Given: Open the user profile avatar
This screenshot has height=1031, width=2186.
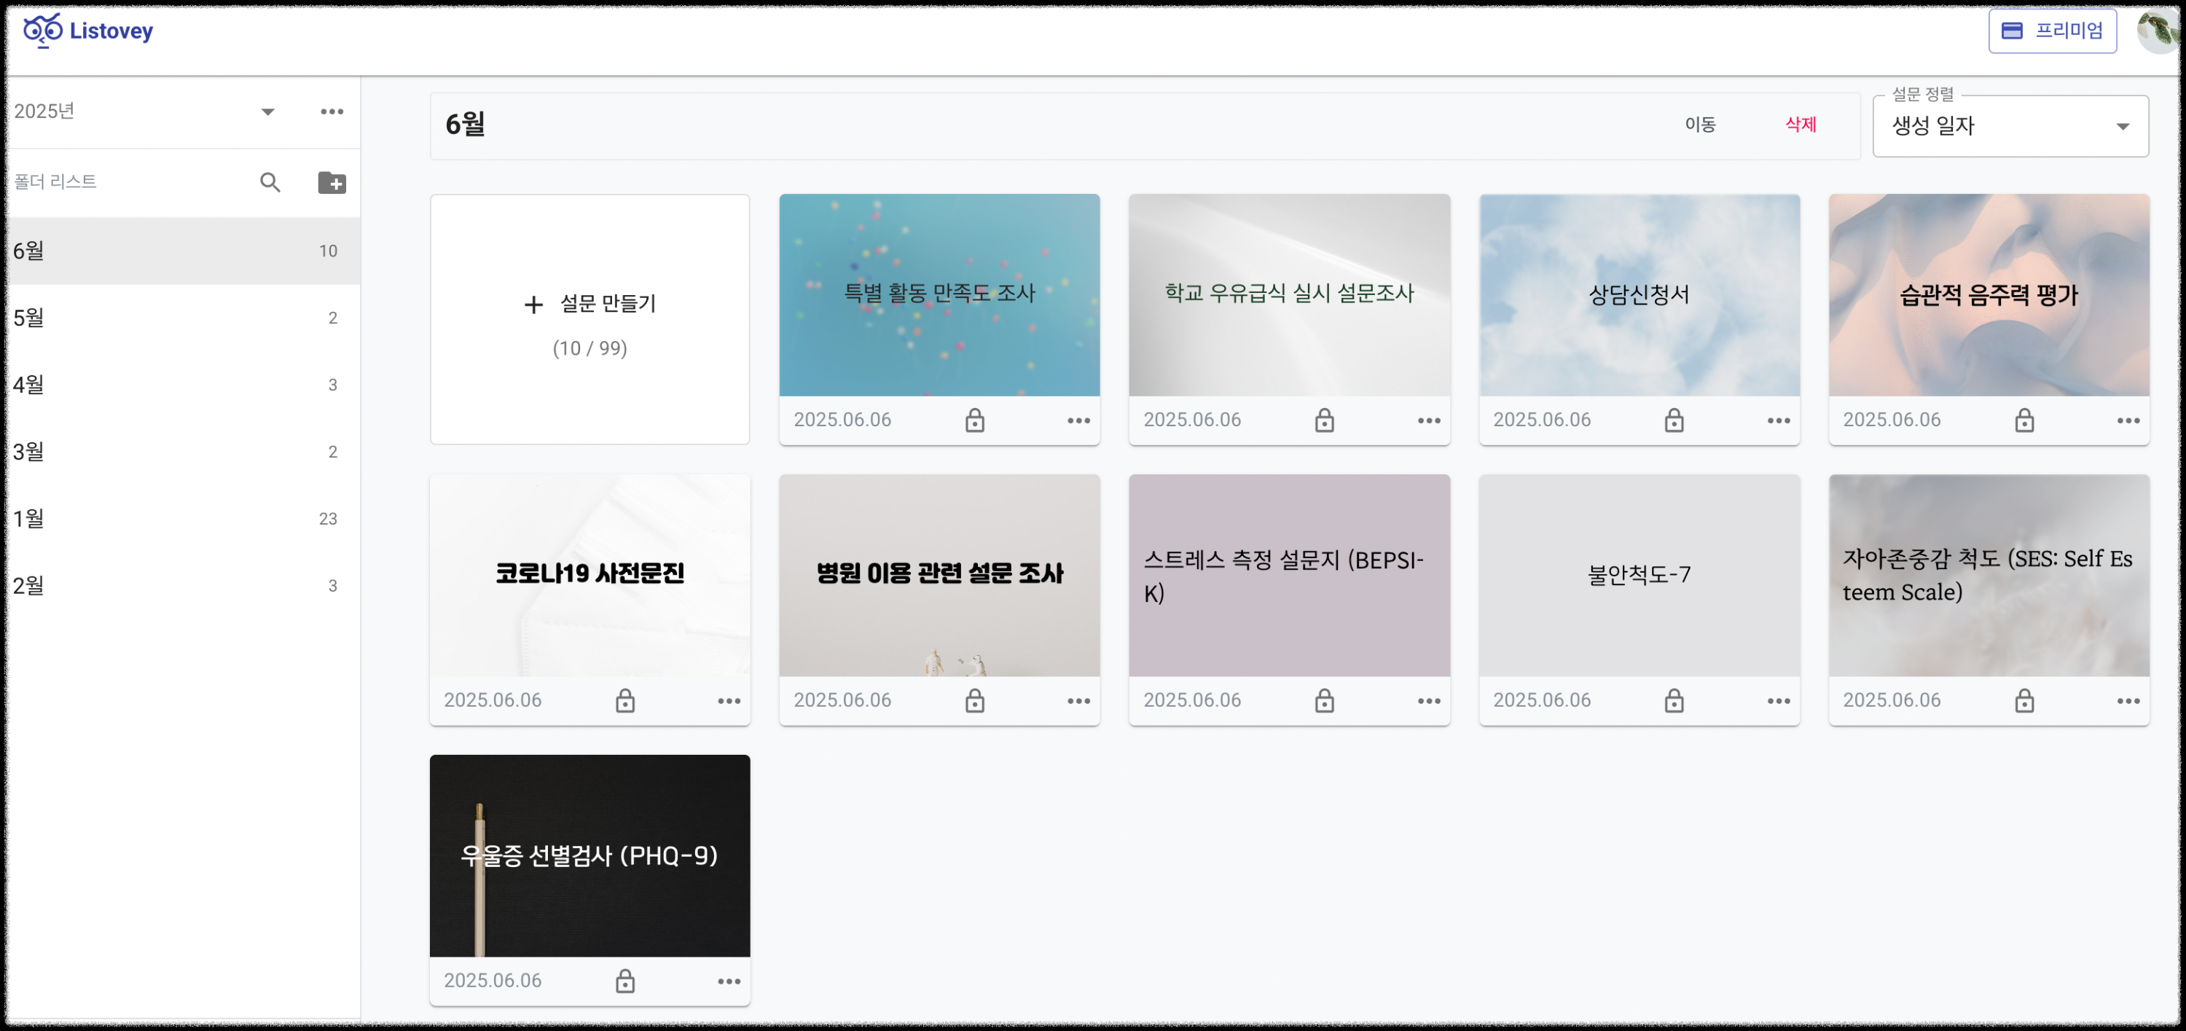Looking at the screenshot, I should 2159,31.
